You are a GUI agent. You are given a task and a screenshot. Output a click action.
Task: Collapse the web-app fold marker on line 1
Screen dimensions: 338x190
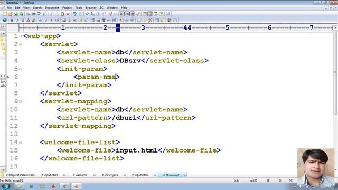(x=20, y=36)
